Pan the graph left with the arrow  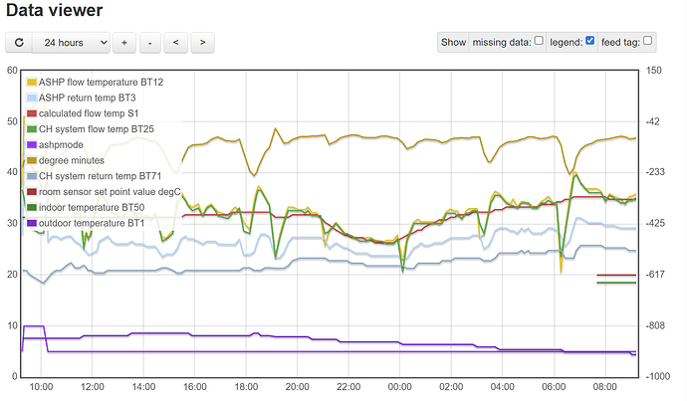pyautogui.click(x=176, y=43)
